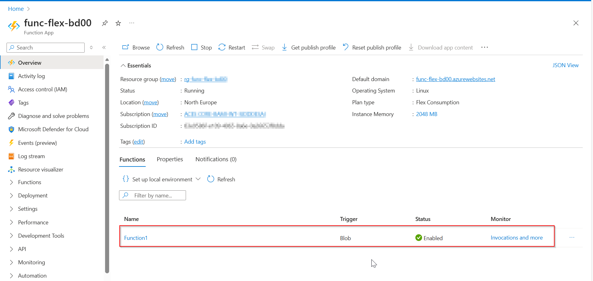Open func-flex-bd00.azurewebsites.net domain link

pyautogui.click(x=455, y=79)
